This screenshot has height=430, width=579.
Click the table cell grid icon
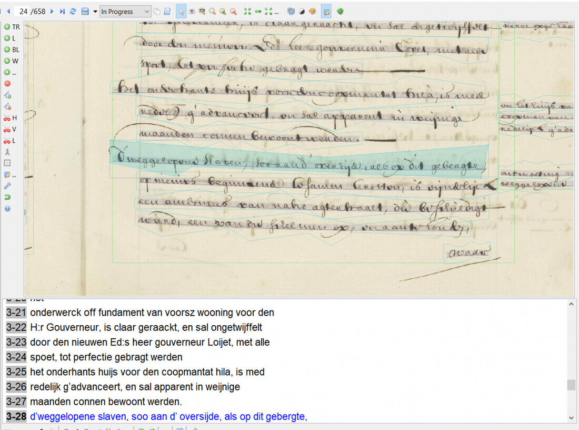[x=7, y=163]
